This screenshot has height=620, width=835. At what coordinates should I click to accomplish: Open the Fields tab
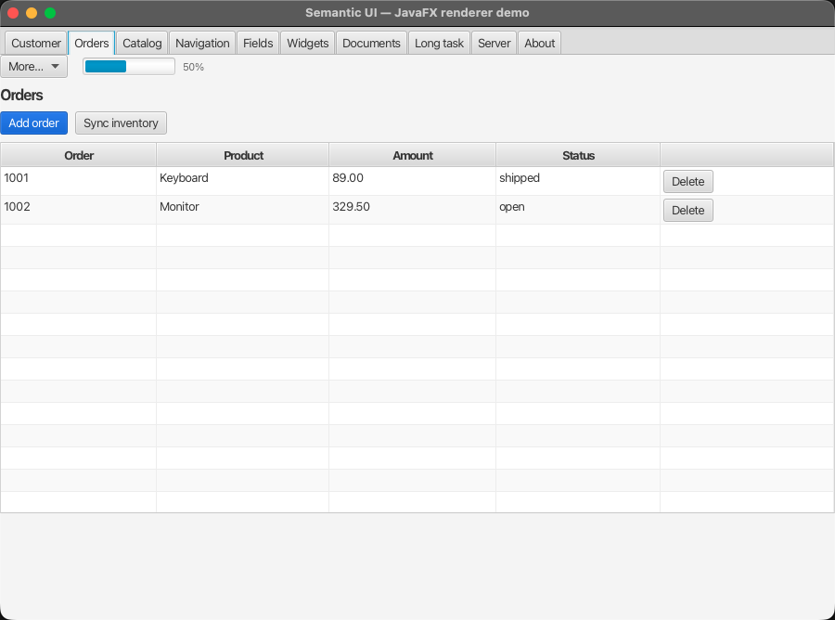tap(258, 43)
